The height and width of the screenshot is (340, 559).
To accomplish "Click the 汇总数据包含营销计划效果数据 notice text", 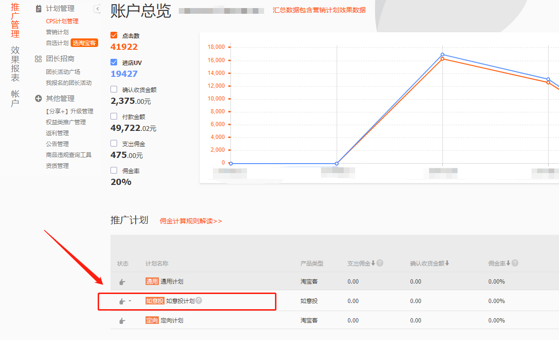I will [319, 10].
